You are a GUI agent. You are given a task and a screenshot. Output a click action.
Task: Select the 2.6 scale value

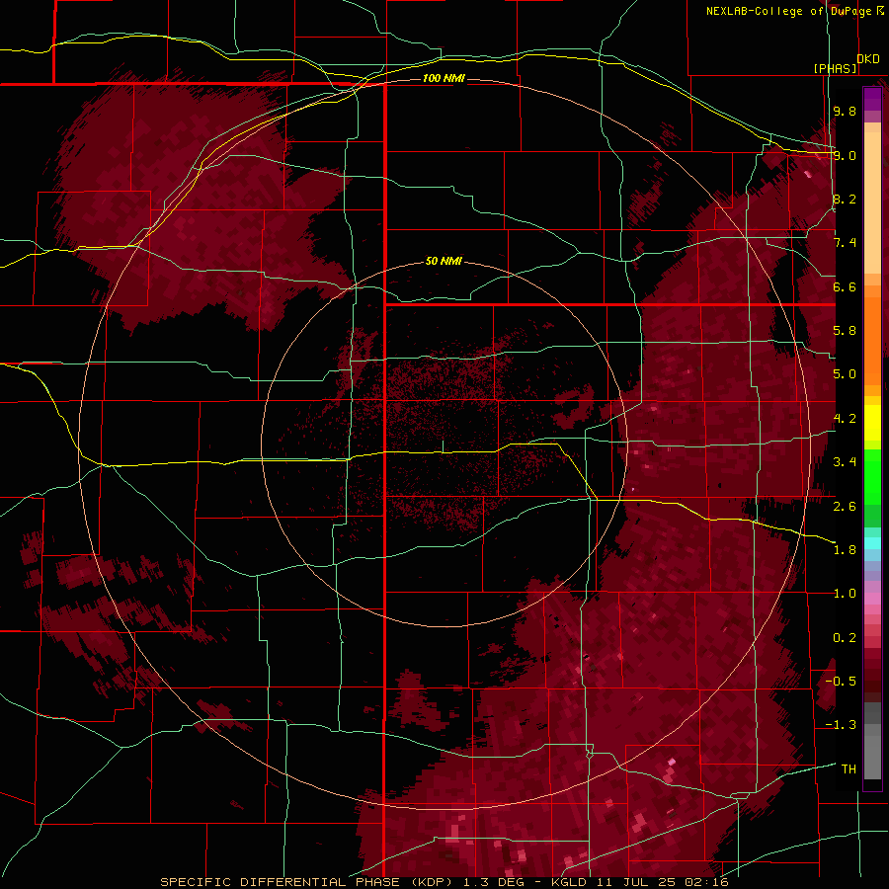(845, 507)
